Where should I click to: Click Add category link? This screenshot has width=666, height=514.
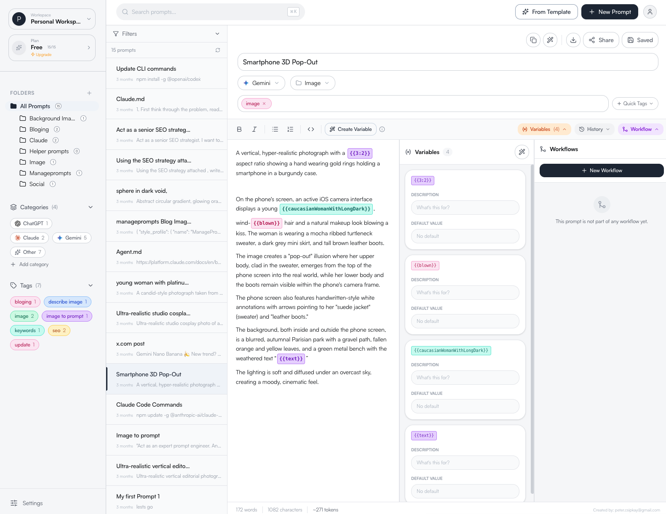click(29, 264)
